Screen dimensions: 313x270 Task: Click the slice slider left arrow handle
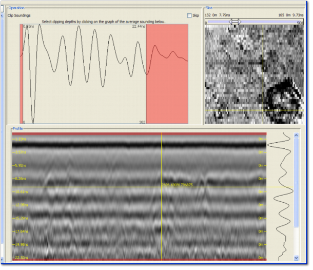(x=230, y=22)
